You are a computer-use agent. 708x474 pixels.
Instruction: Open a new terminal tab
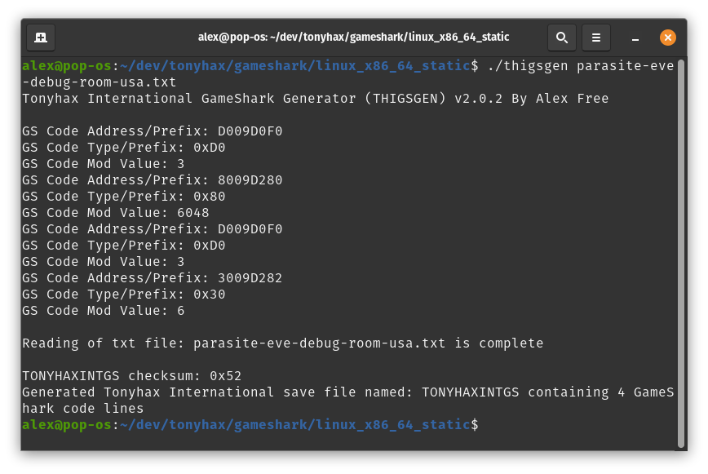(x=41, y=38)
